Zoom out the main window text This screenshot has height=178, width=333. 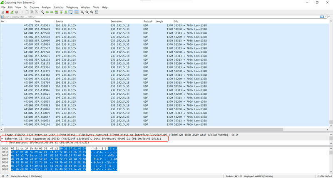(87, 12)
